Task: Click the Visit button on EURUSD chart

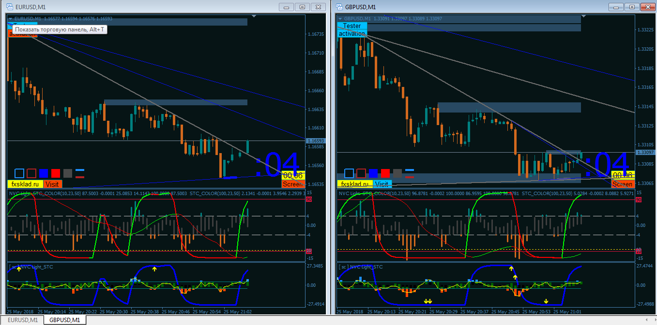Action: pos(52,184)
